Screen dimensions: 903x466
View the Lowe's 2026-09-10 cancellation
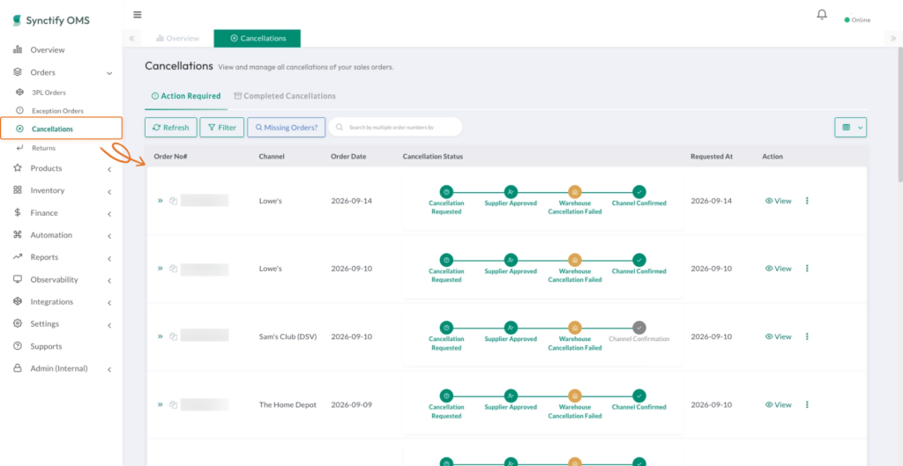point(778,269)
